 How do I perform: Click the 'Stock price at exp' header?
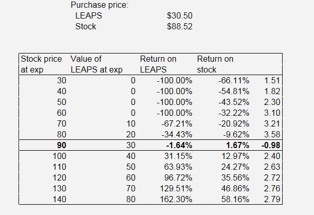[x=41, y=64]
